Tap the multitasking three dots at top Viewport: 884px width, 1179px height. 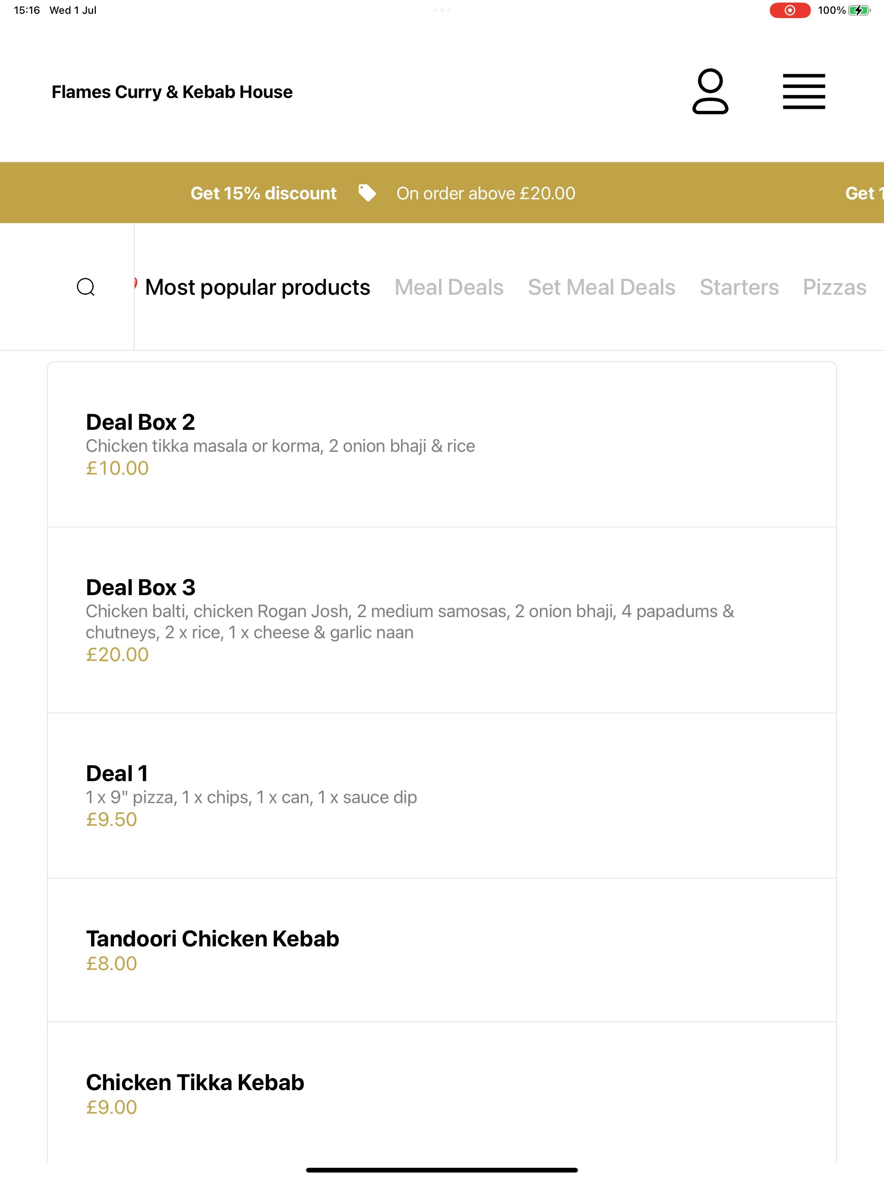click(442, 10)
